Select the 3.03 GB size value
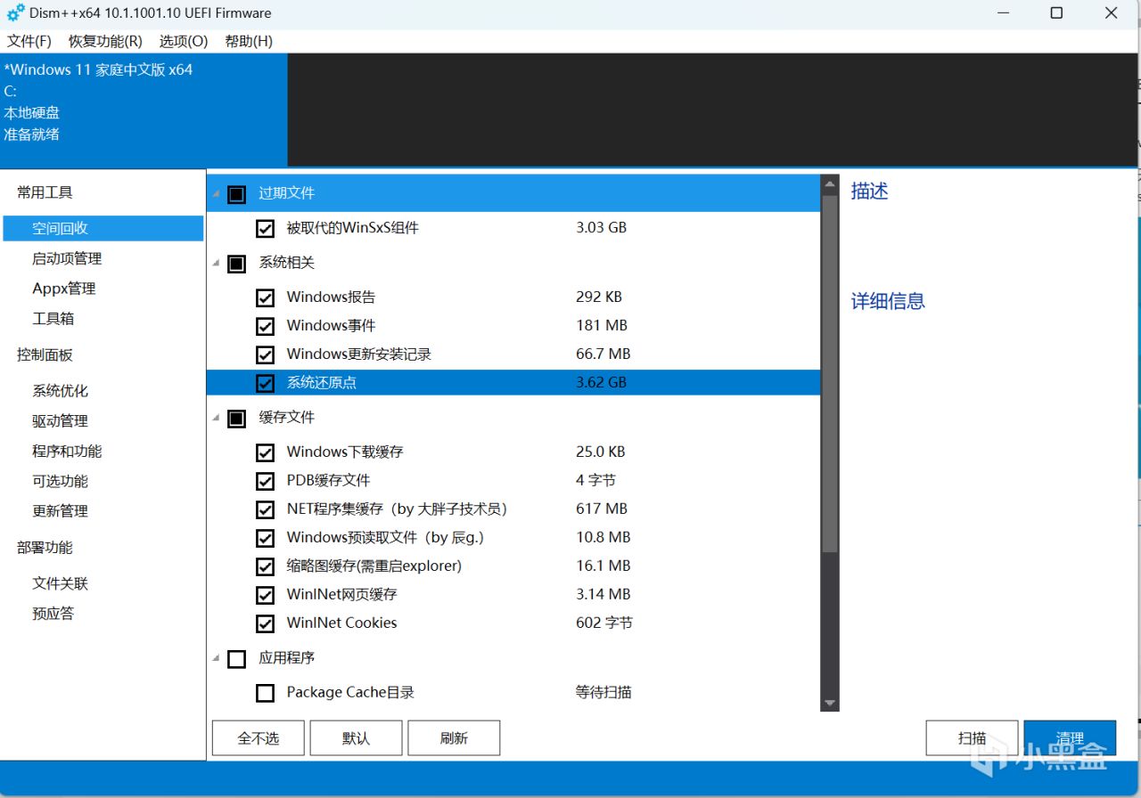The height and width of the screenshot is (798, 1141). [x=601, y=228]
